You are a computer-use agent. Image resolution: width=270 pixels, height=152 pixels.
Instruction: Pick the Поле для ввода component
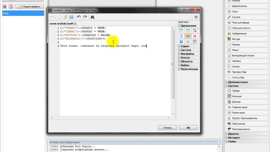[x=247, y=22]
